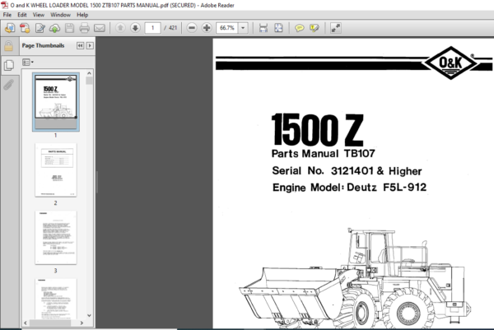This screenshot has width=494, height=330.
Task: Click thumbnails horizontal scroll left arrow
Action: [x=26, y=323]
